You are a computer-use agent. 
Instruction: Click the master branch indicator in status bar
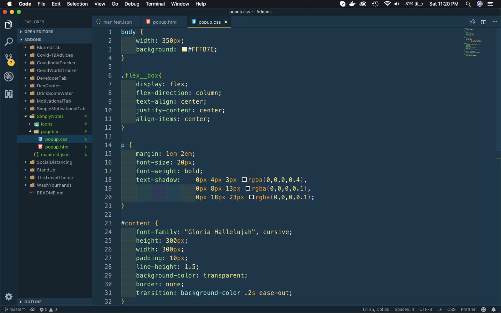[x=15, y=310]
